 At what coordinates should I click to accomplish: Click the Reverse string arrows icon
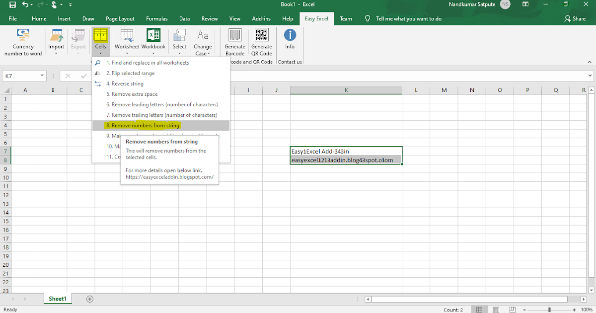[96, 83]
